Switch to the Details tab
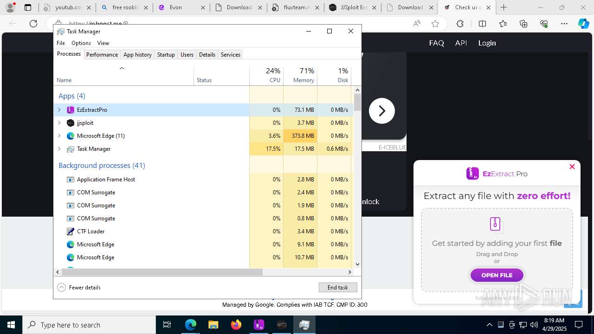594x334 pixels. point(207,55)
